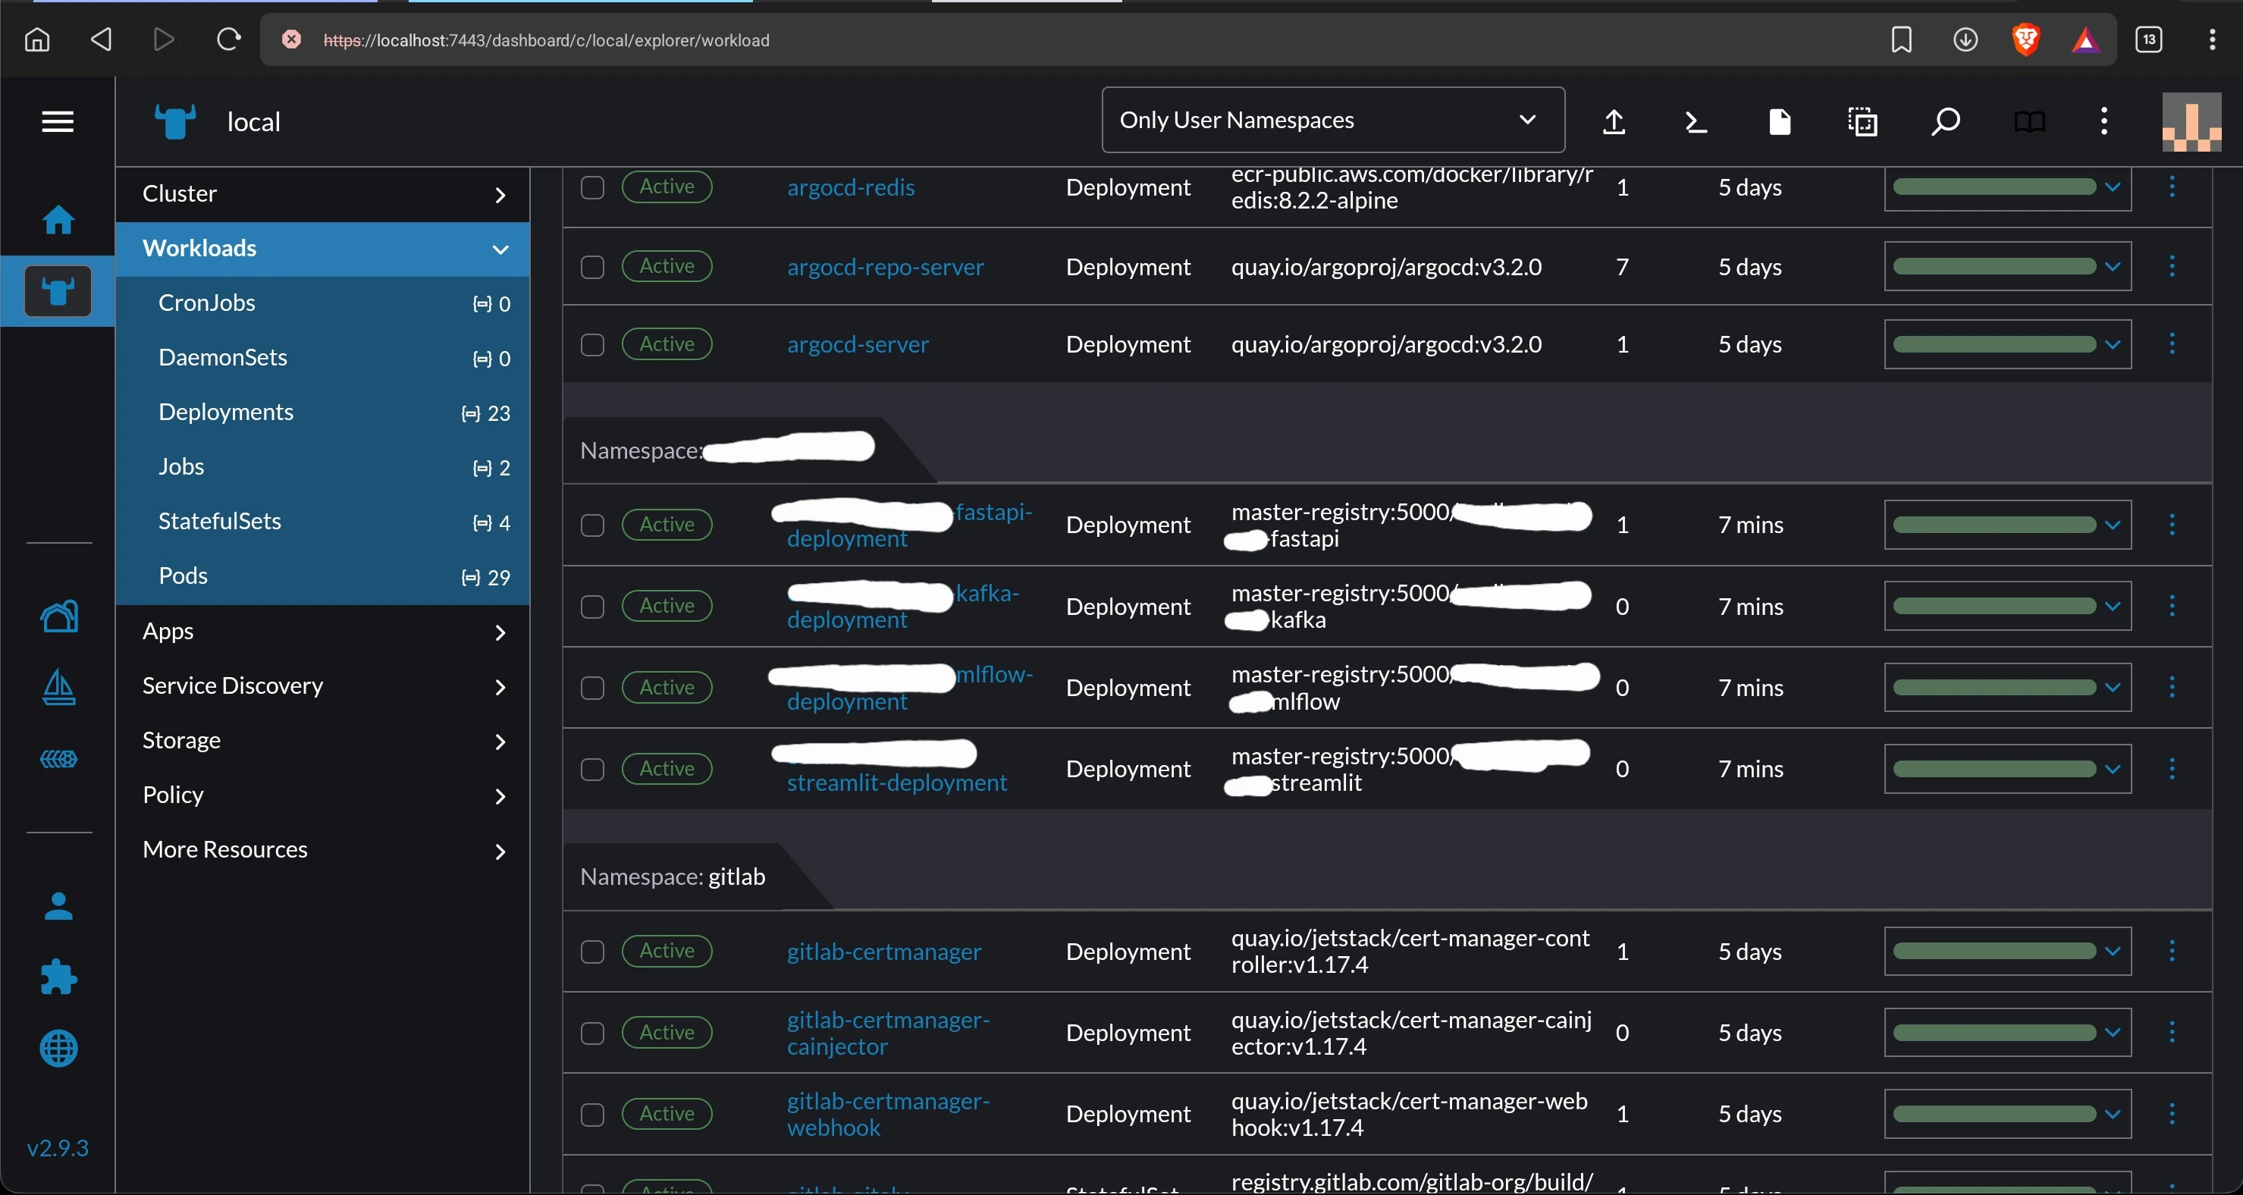The width and height of the screenshot is (2243, 1195).
Task: Click the health bar for kafka-deployment row
Action: click(x=1994, y=606)
